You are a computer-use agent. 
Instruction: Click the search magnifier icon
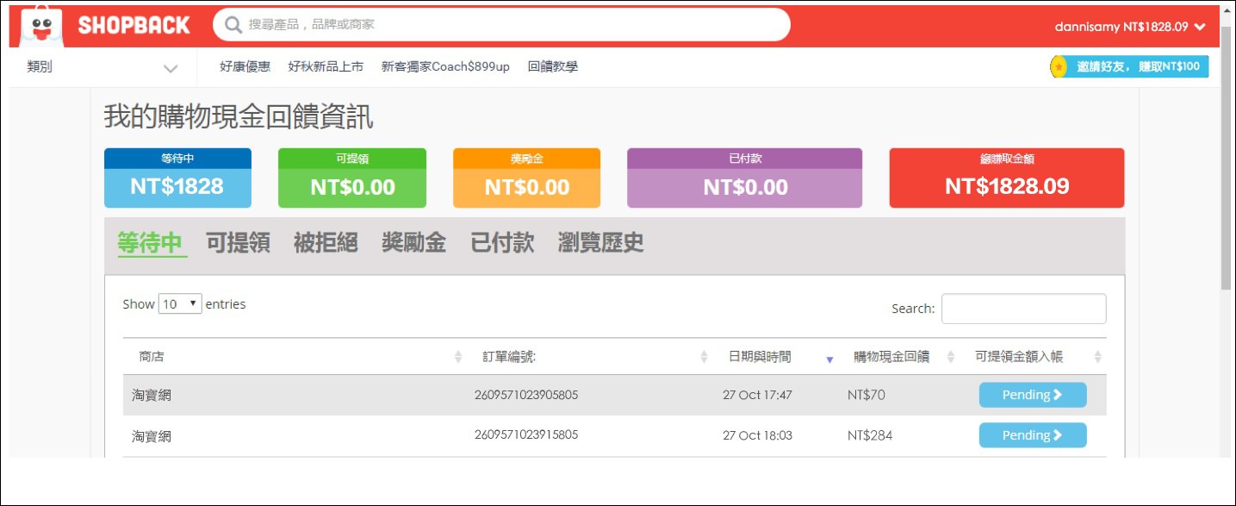click(x=233, y=25)
